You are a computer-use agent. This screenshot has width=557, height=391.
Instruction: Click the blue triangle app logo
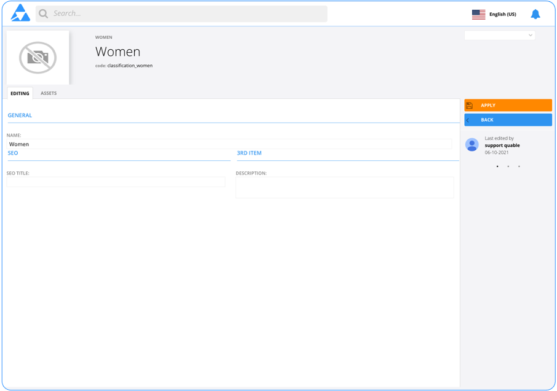(20, 13)
